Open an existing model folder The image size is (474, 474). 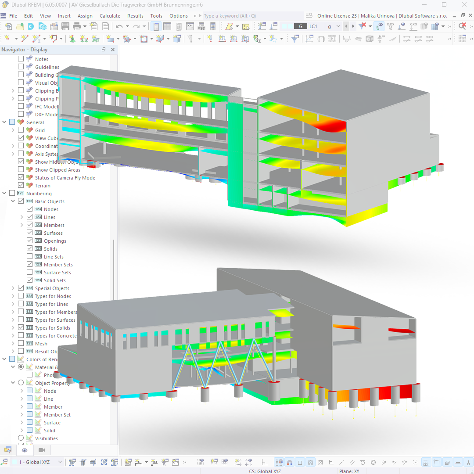point(20,27)
